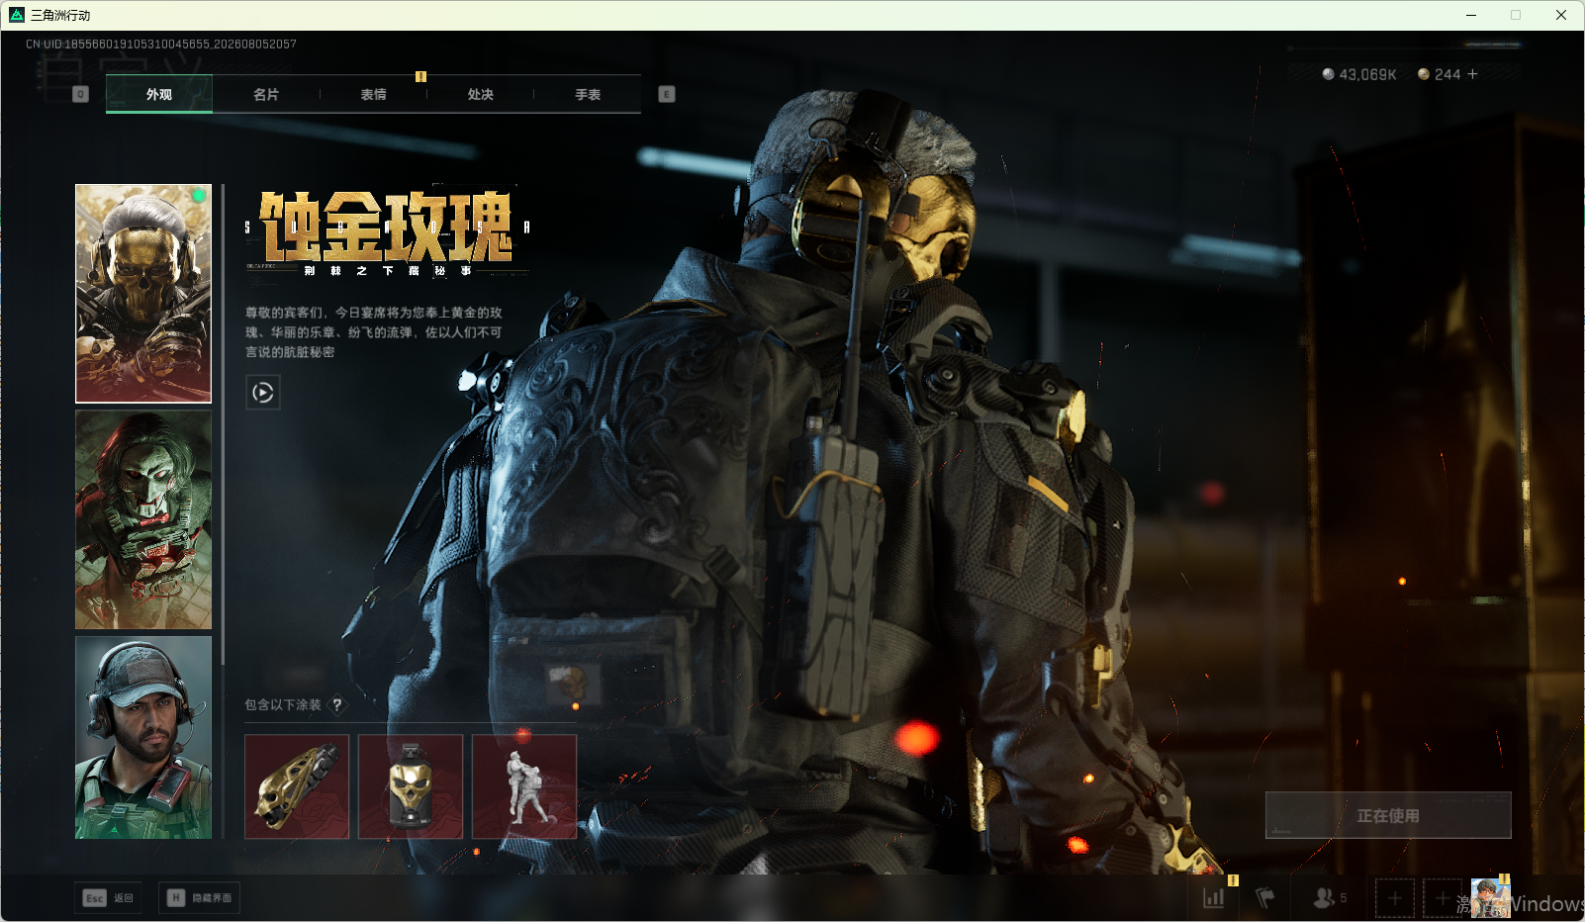View the execution animation included item

pyautogui.click(x=524, y=786)
